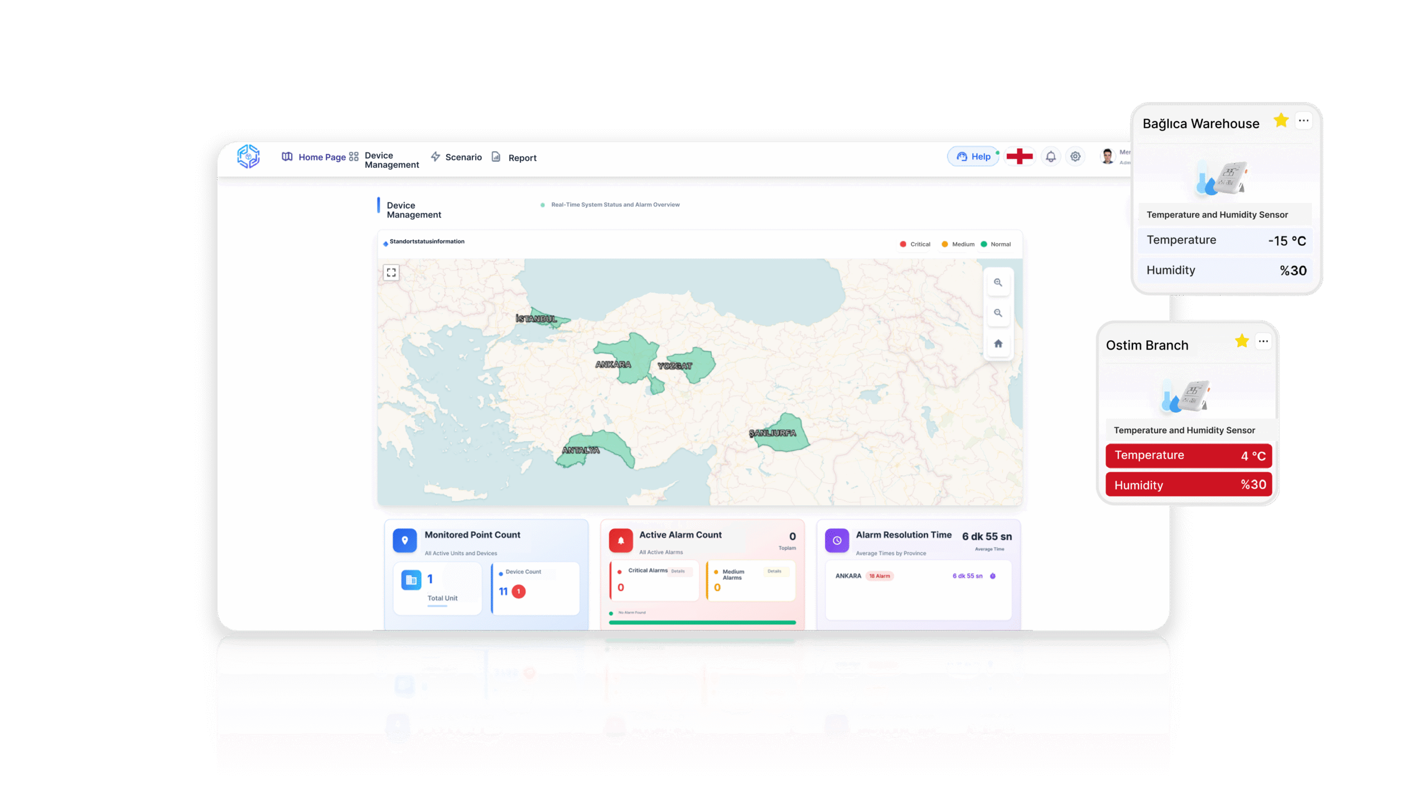Image resolution: width=1428 pixels, height=803 pixels.
Task: Click the fullscreen map expand icon
Action: [391, 272]
